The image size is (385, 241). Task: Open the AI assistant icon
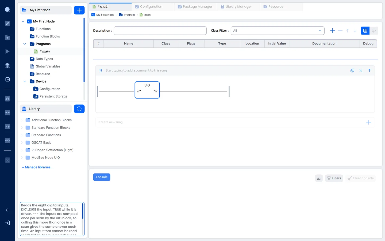[7, 79]
